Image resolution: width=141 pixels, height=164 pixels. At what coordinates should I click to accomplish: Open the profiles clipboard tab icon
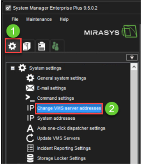(42, 46)
